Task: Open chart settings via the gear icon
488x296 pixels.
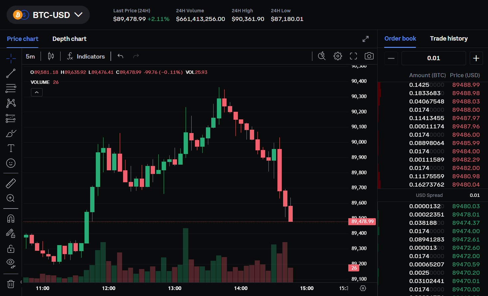Action: point(338,56)
